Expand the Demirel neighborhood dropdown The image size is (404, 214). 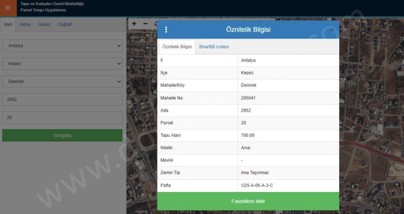point(62,81)
